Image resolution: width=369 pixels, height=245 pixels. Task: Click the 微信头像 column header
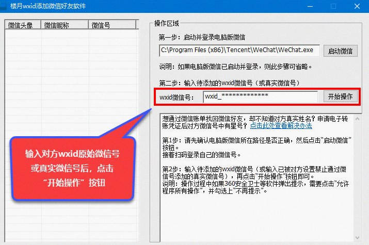pos(23,25)
